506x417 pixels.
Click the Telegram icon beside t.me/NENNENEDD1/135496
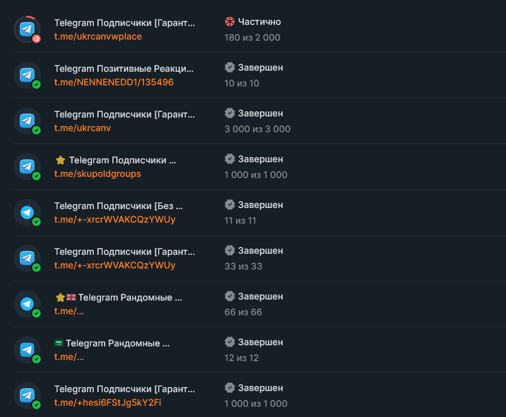(27, 75)
